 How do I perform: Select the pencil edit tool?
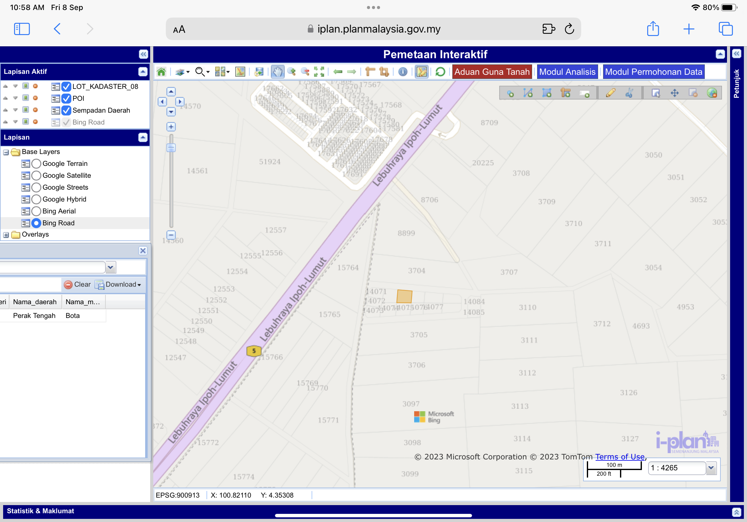tap(610, 93)
